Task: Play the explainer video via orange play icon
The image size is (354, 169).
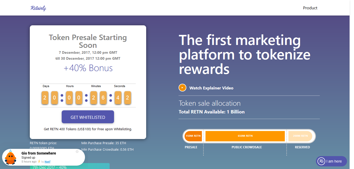Action: coord(182,88)
